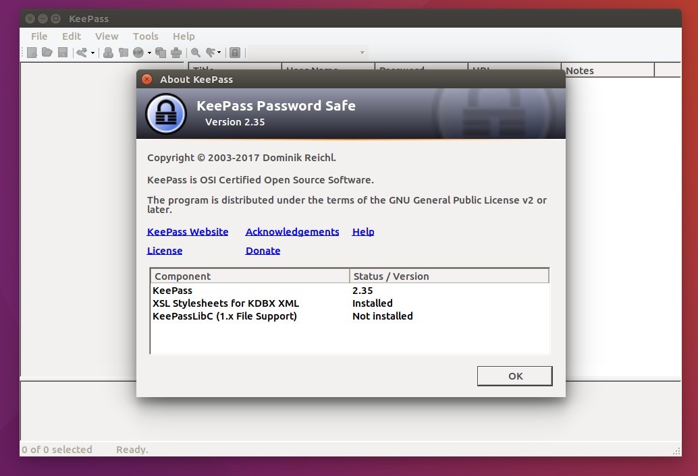Click the resize grip in status bar corner

[x=676, y=451]
